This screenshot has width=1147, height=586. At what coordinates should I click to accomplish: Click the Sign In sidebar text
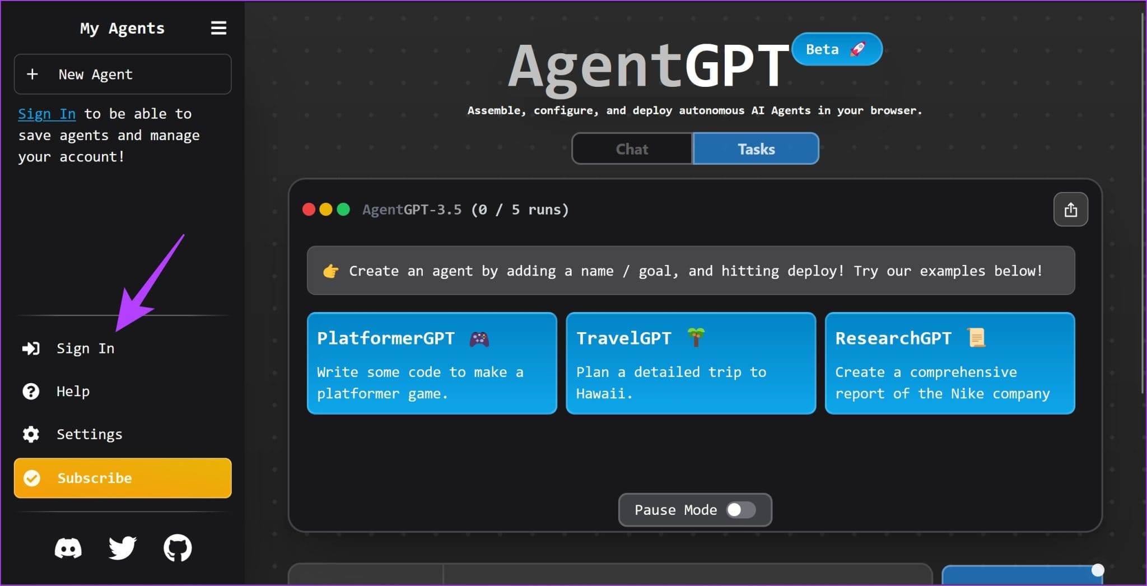click(86, 348)
